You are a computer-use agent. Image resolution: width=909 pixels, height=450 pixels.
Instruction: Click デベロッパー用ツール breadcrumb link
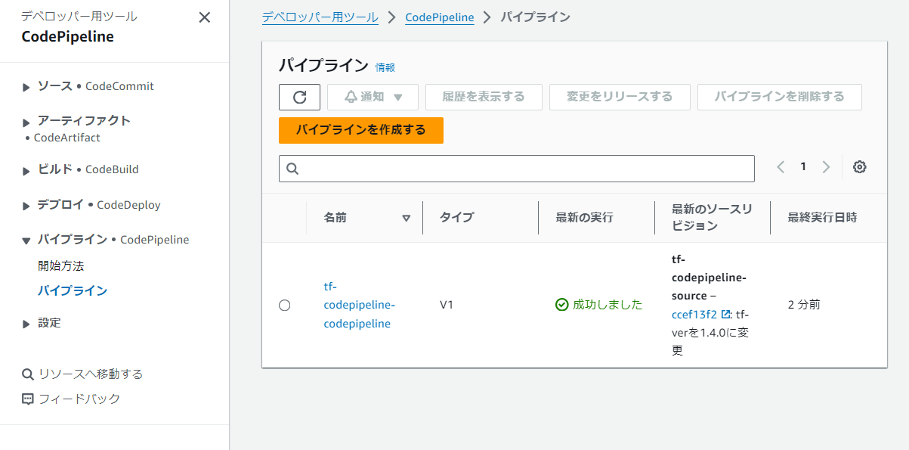[x=320, y=17]
